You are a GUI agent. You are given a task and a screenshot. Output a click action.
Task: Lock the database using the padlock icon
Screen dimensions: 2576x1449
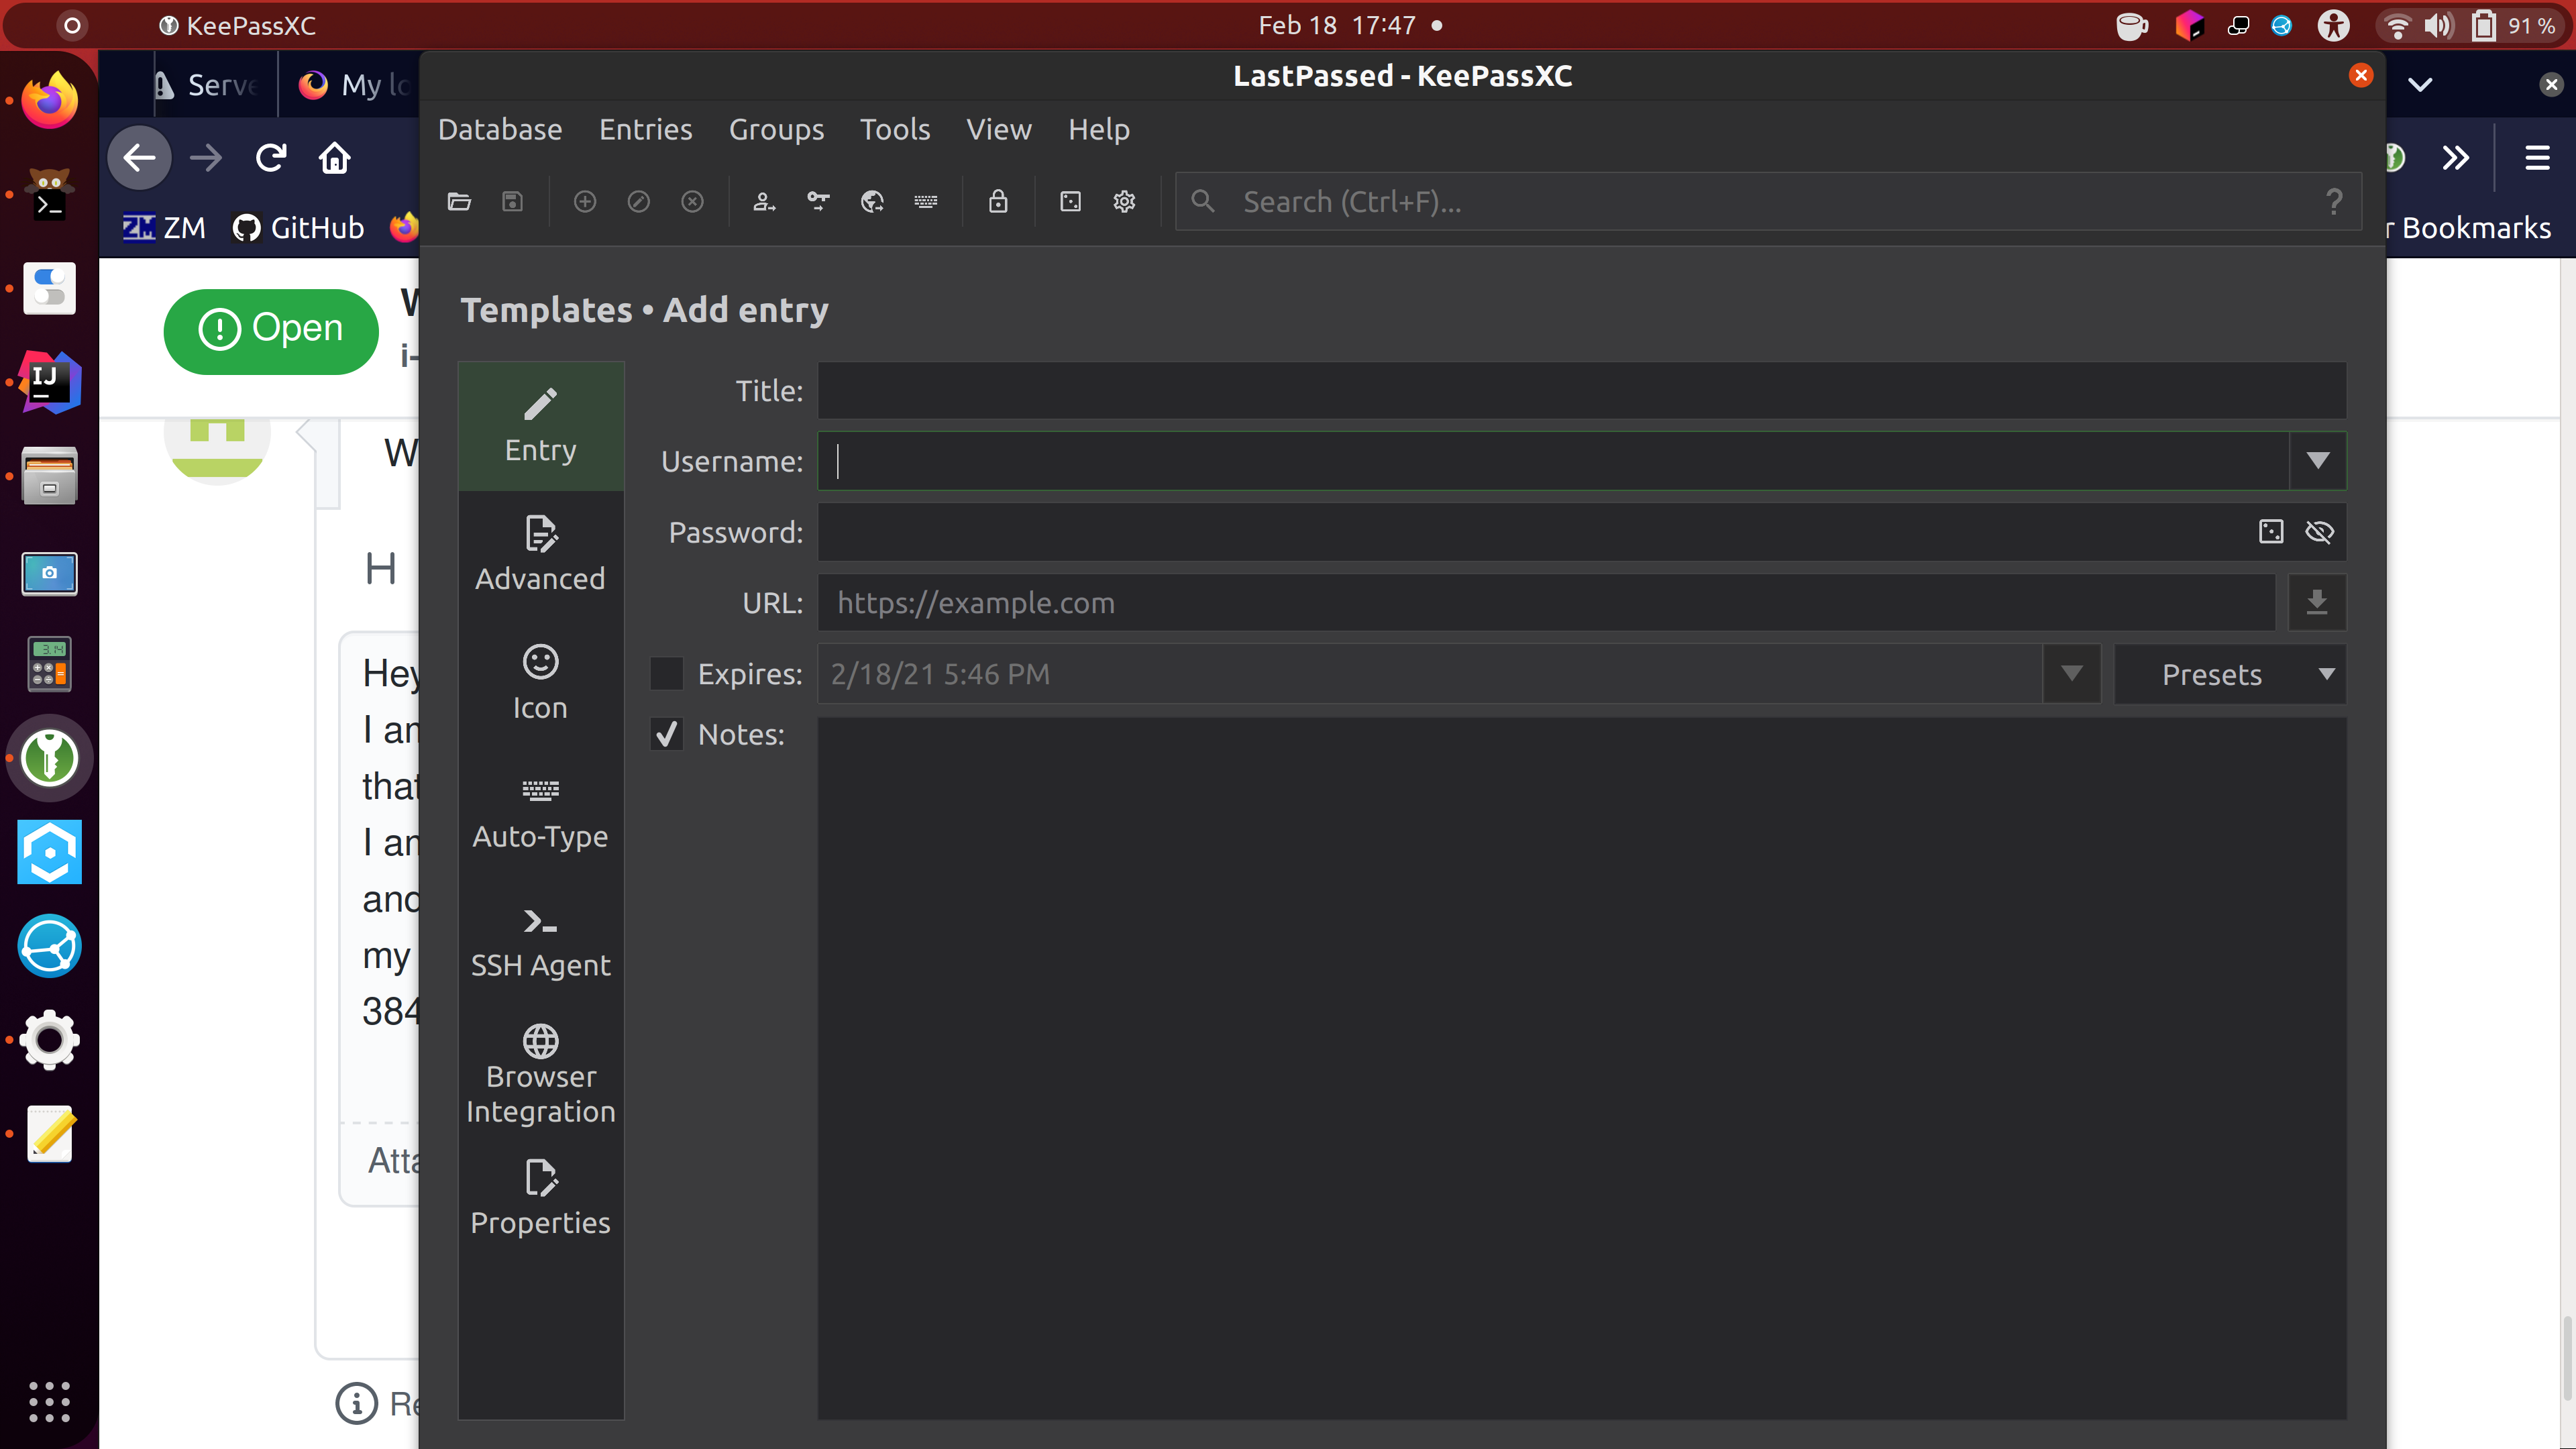998,201
